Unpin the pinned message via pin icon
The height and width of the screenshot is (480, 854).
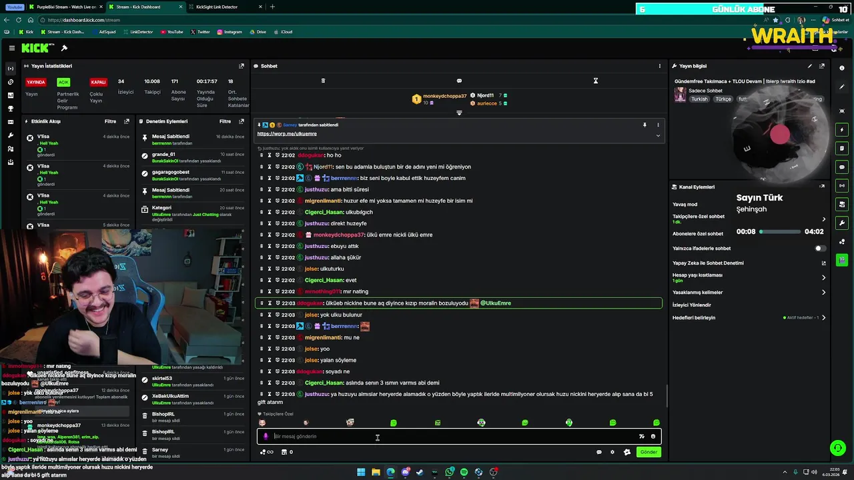click(x=645, y=125)
